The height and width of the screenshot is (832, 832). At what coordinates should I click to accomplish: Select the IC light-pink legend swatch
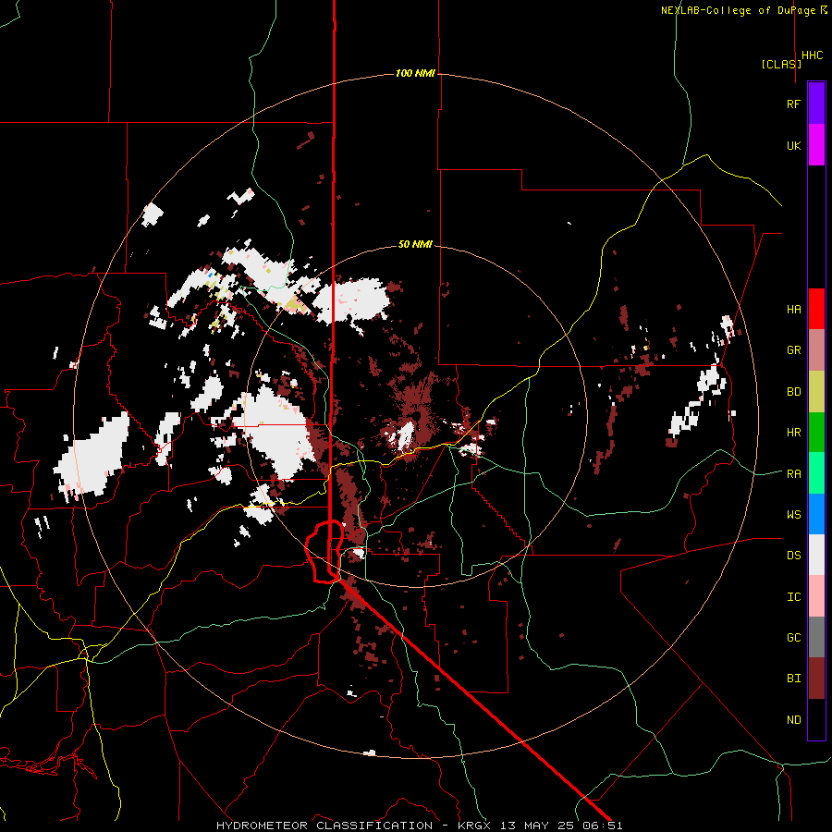[x=816, y=596]
